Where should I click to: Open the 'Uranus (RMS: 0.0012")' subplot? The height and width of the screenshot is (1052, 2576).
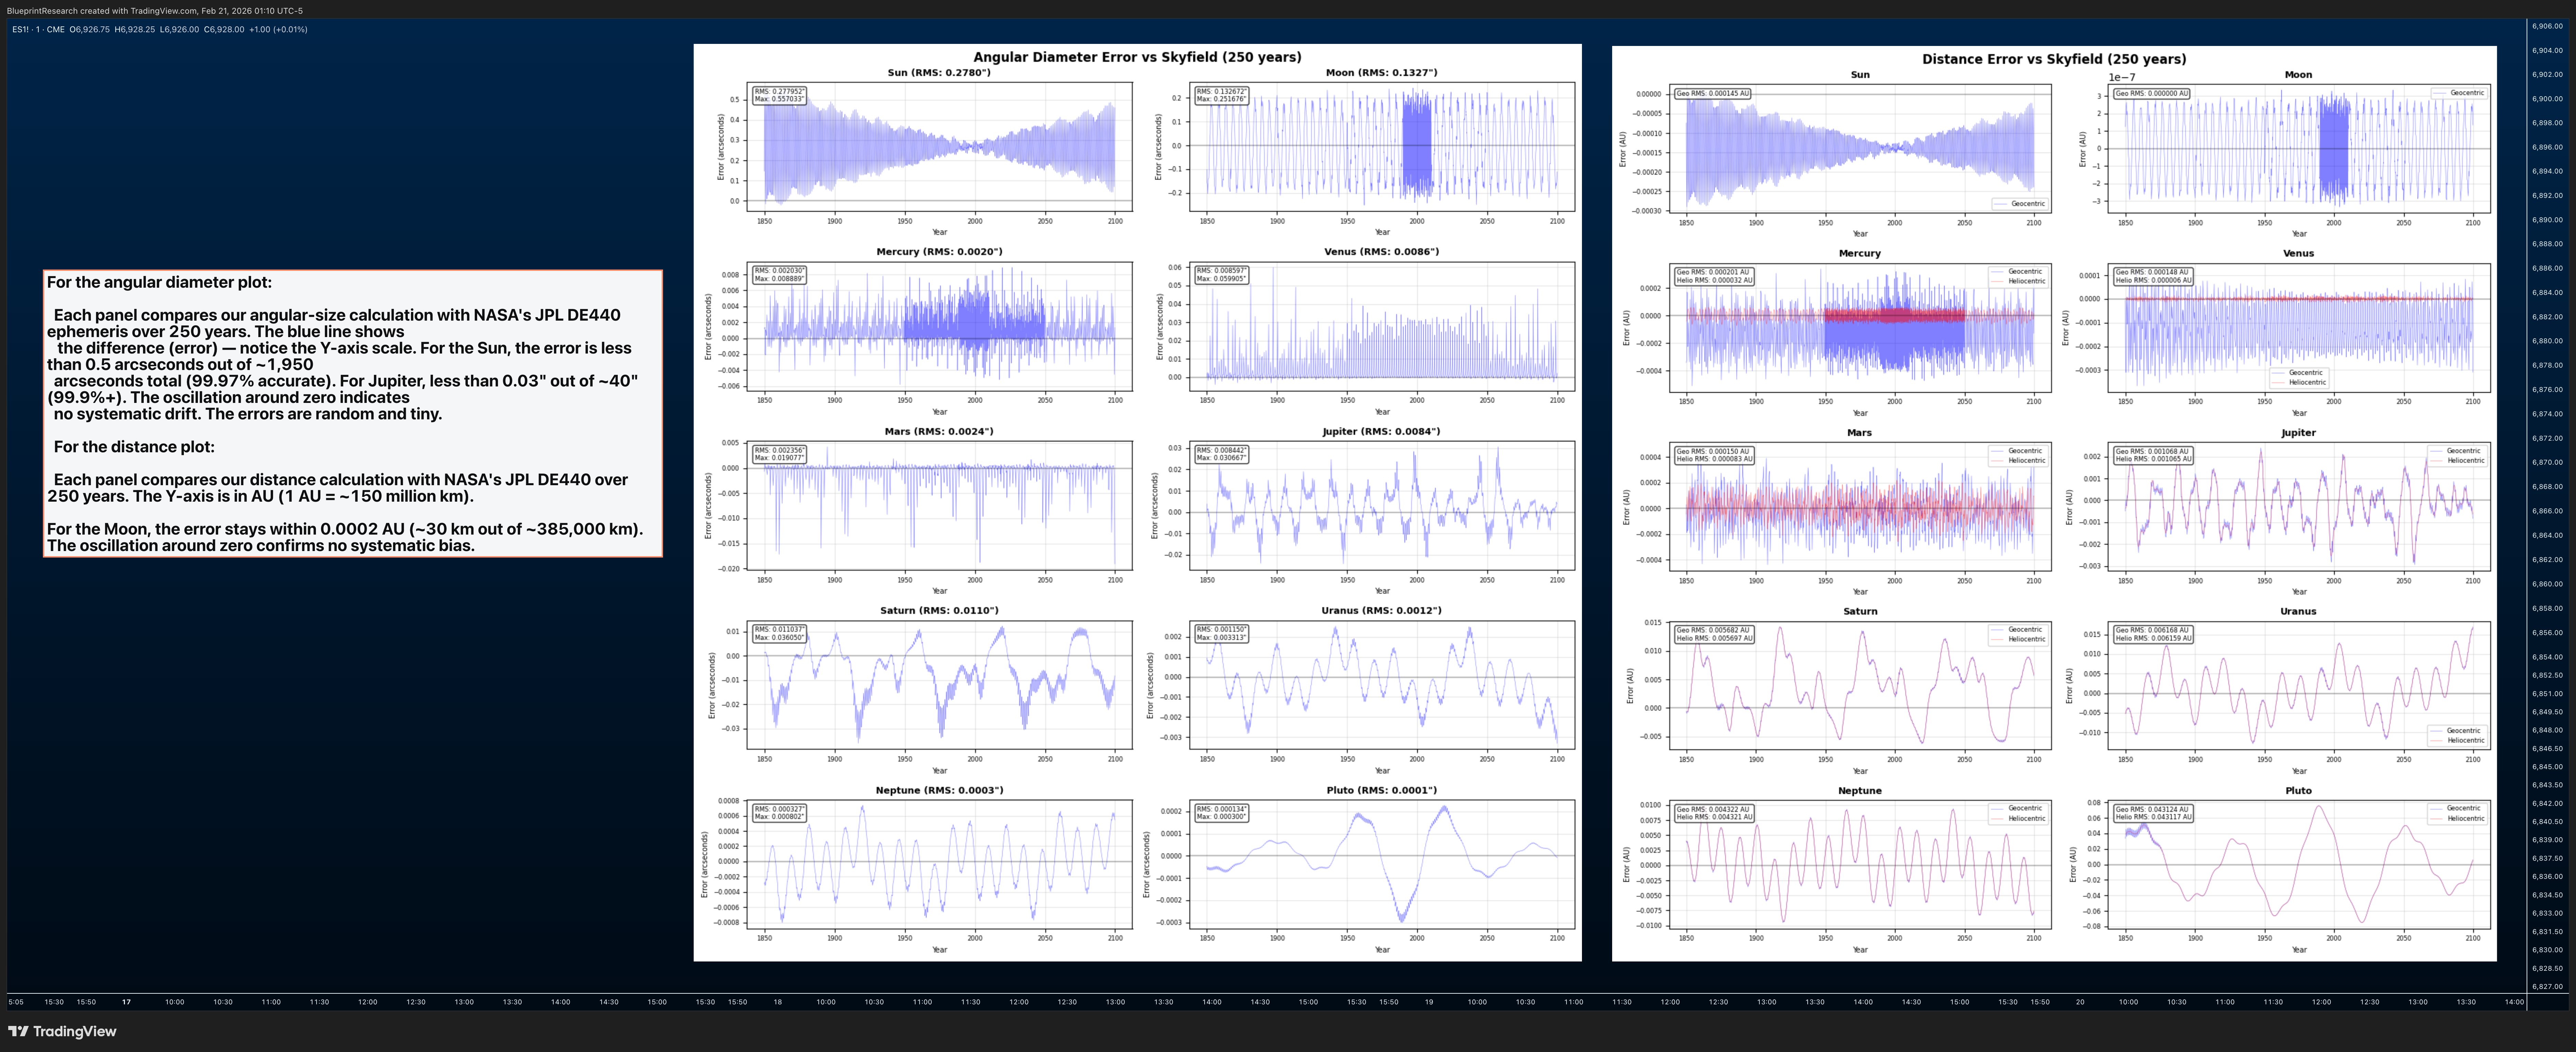[x=1382, y=685]
